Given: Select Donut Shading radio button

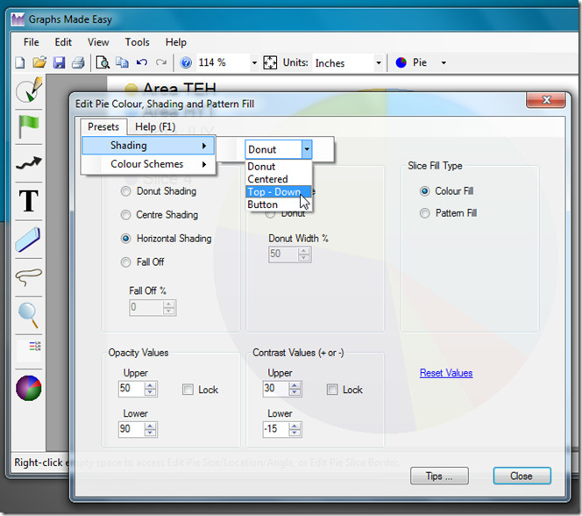Looking at the screenshot, I should 126,191.
